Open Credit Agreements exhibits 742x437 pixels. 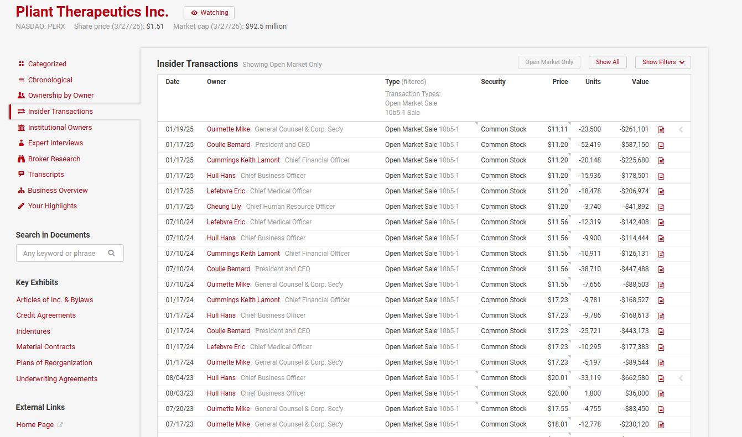[x=46, y=315]
